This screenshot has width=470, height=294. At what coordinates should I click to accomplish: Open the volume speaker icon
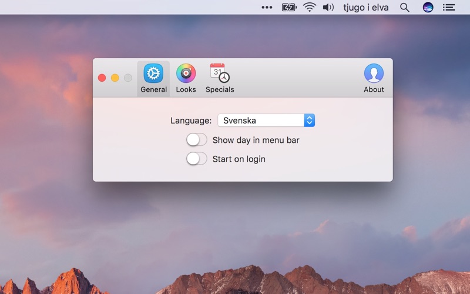tap(328, 7)
